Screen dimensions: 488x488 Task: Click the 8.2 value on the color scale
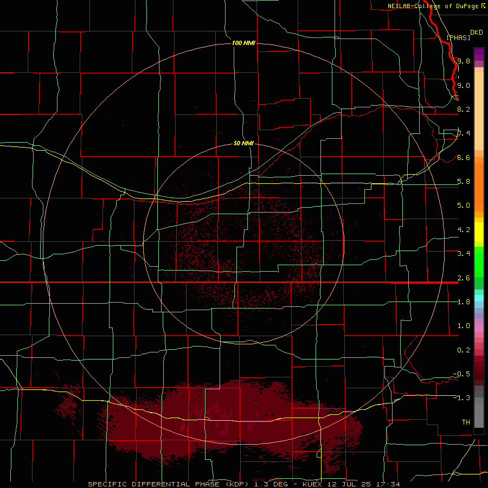pos(464,109)
